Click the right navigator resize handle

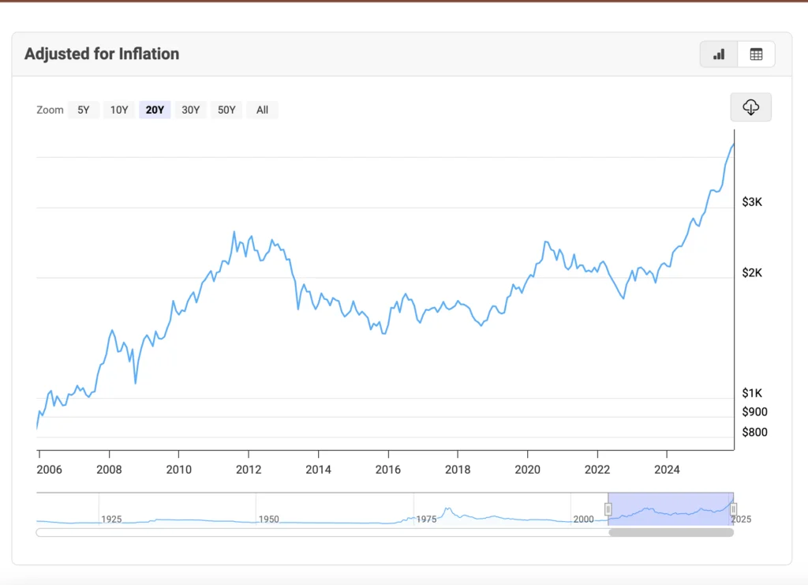[x=733, y=510]
